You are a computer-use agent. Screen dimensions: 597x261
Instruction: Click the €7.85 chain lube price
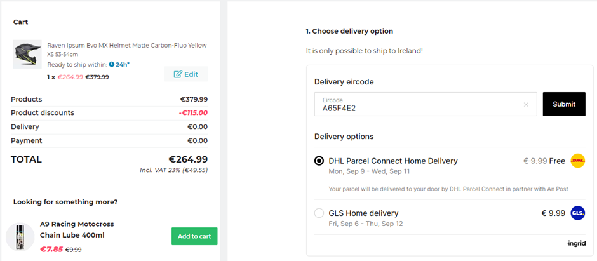point(51,250)
